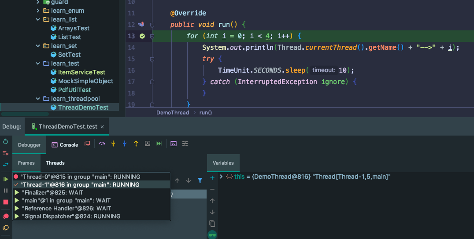474x239 pixels.
Task: Open MockSimpleObject in project tree
Action: click(x=85, y=81)
